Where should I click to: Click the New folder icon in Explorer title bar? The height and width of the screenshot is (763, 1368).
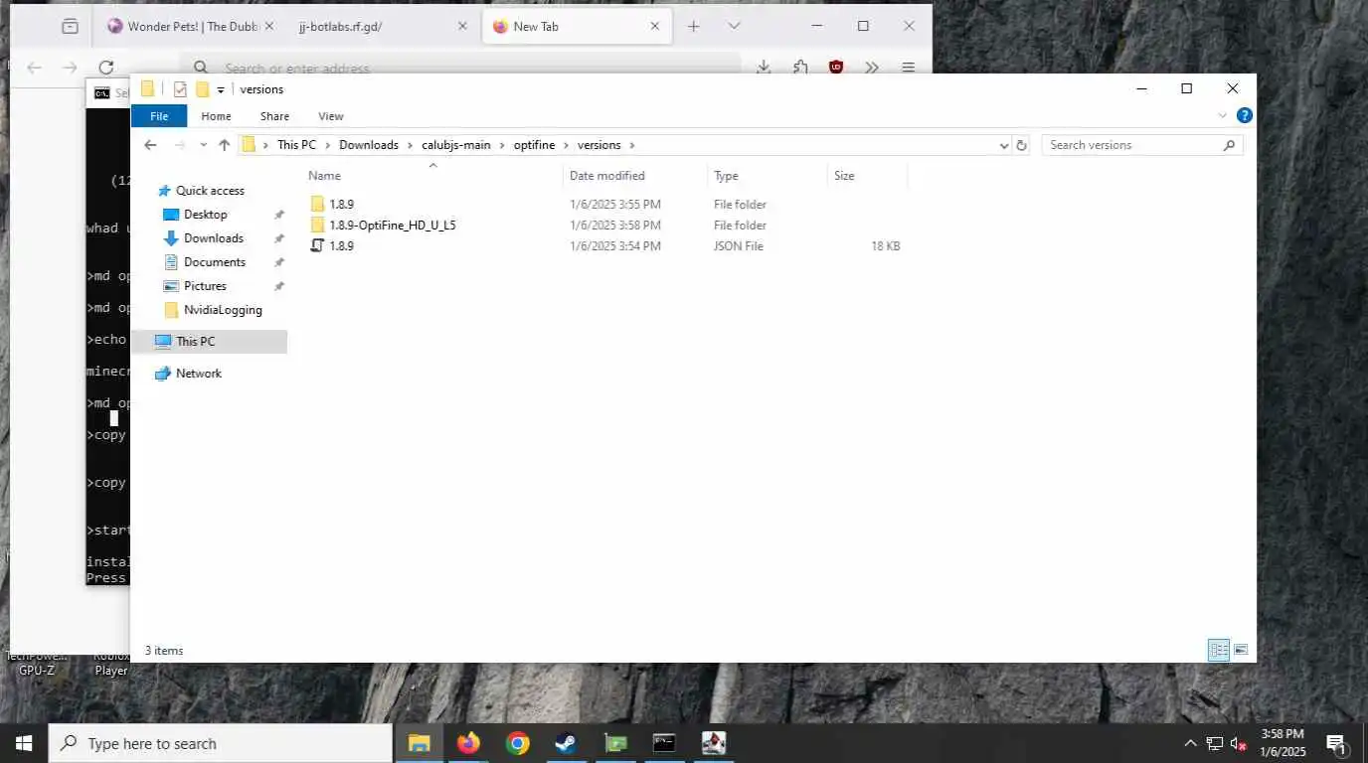point(202,89)
